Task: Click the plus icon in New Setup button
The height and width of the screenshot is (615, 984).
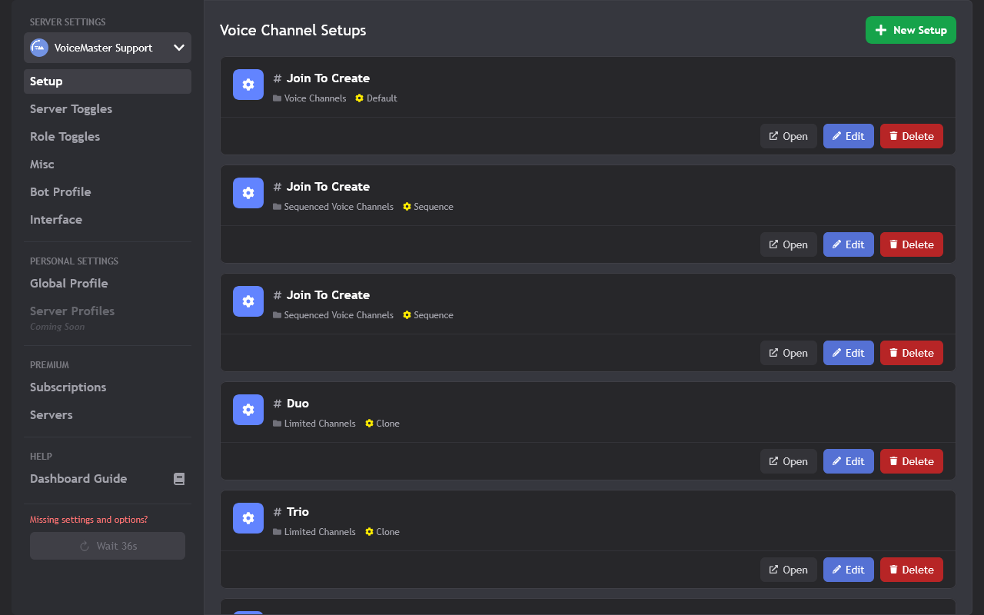Action: coord(881,30)
